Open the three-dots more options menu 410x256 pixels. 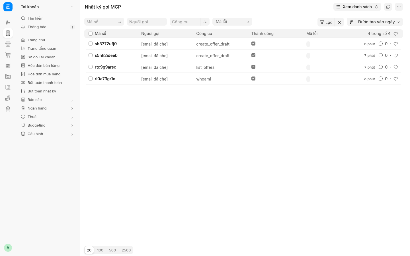[399, 7]
